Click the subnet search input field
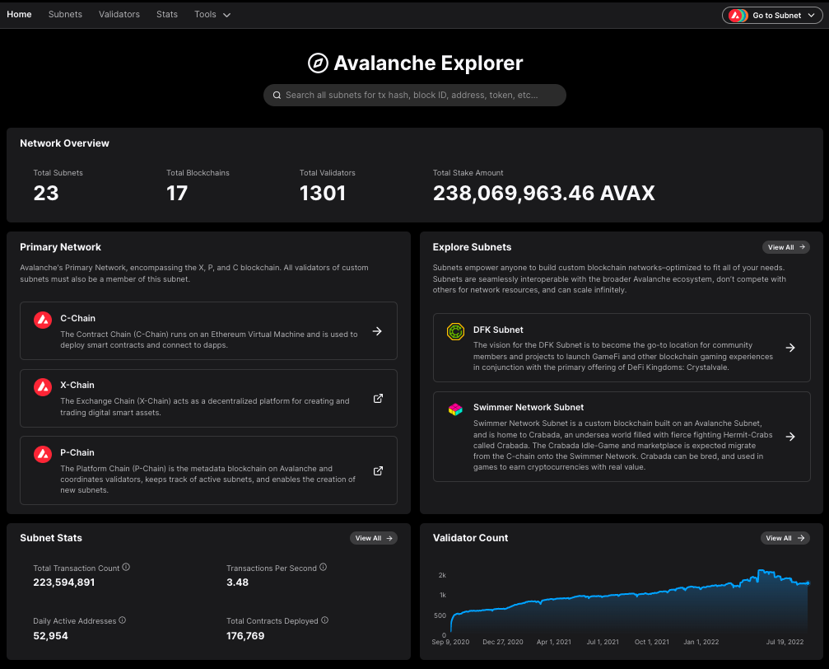Screen dimensions: 829x669 [414, 95]
